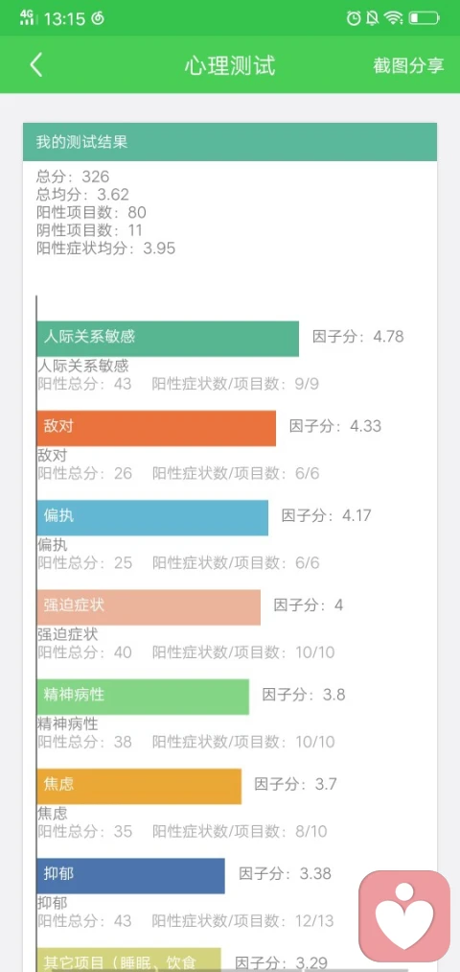Select the blue 偏执 bar
Viewport: 460px width, 972px height.
(x=153, y=517)
